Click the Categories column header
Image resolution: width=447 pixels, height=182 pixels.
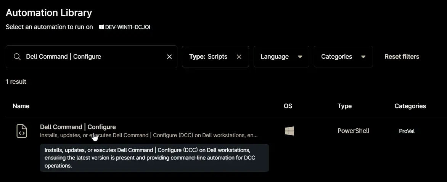pos(410,106)
